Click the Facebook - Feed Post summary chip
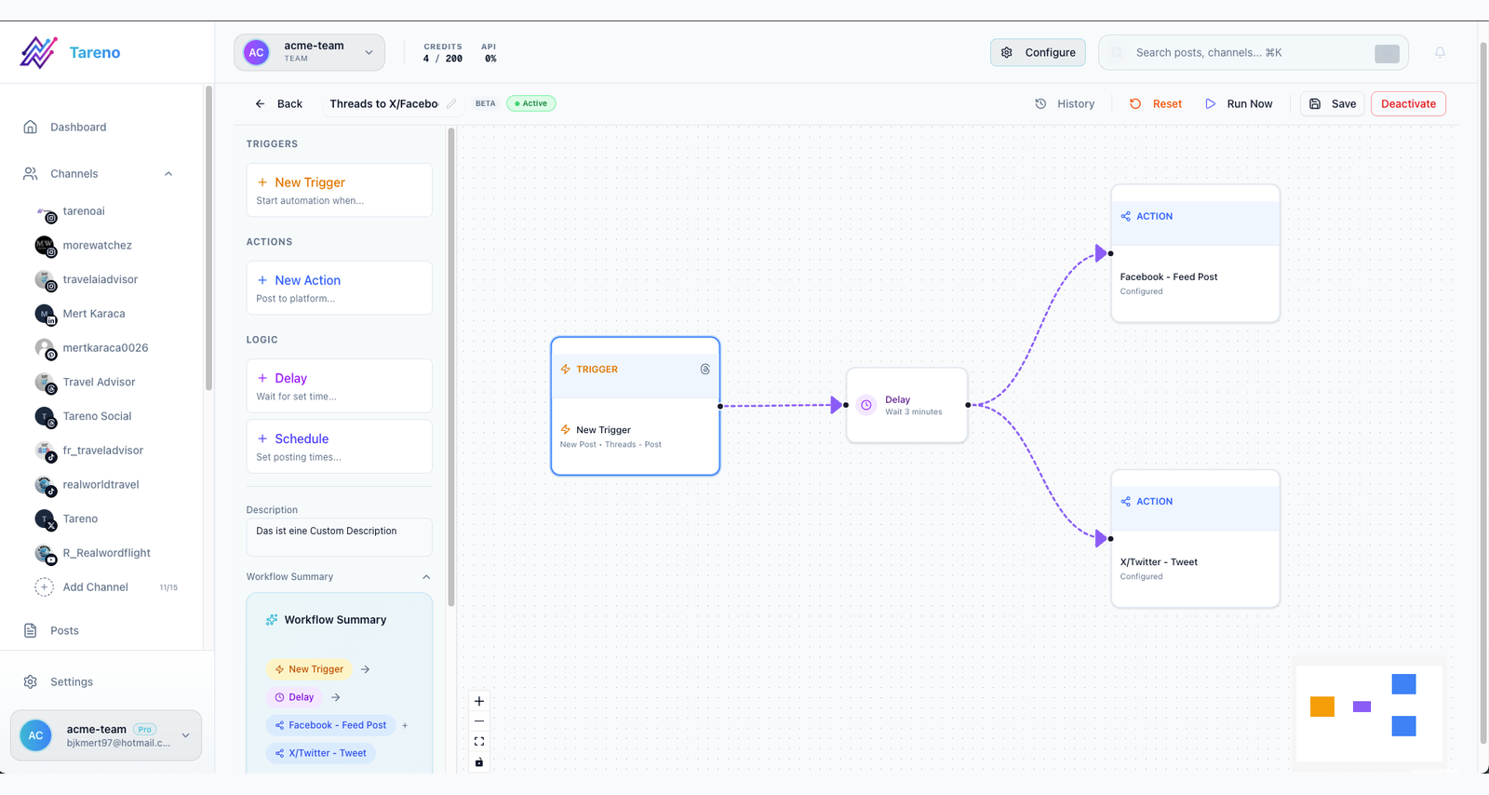The height and width of the screenshot is (795, 1489). point(330,725)
